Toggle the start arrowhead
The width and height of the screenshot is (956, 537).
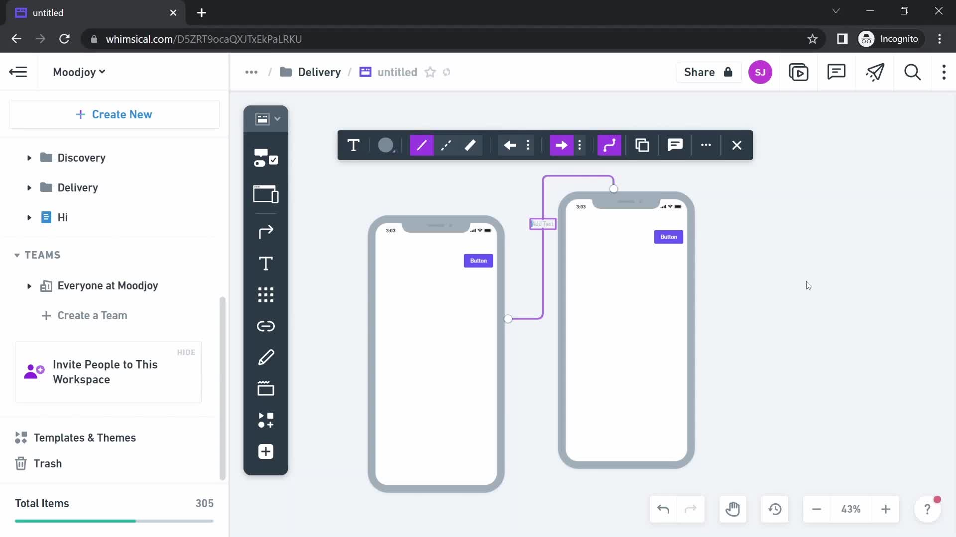509,145
